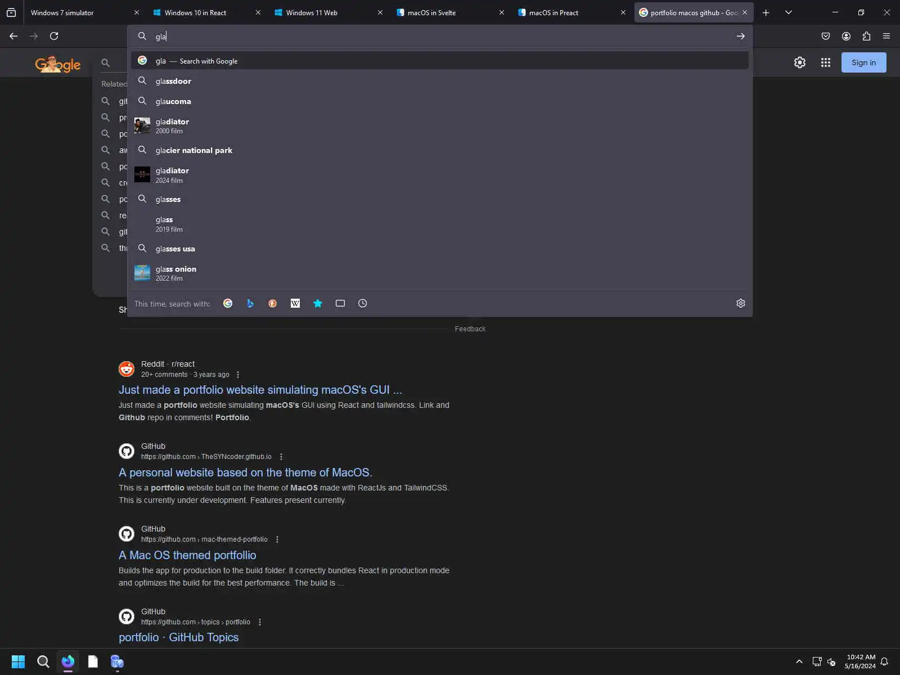The width and height of the screenshot is (900, 675).
Task: Open options for mac-themed-portfolio result
Action: (x=277, y=539)
